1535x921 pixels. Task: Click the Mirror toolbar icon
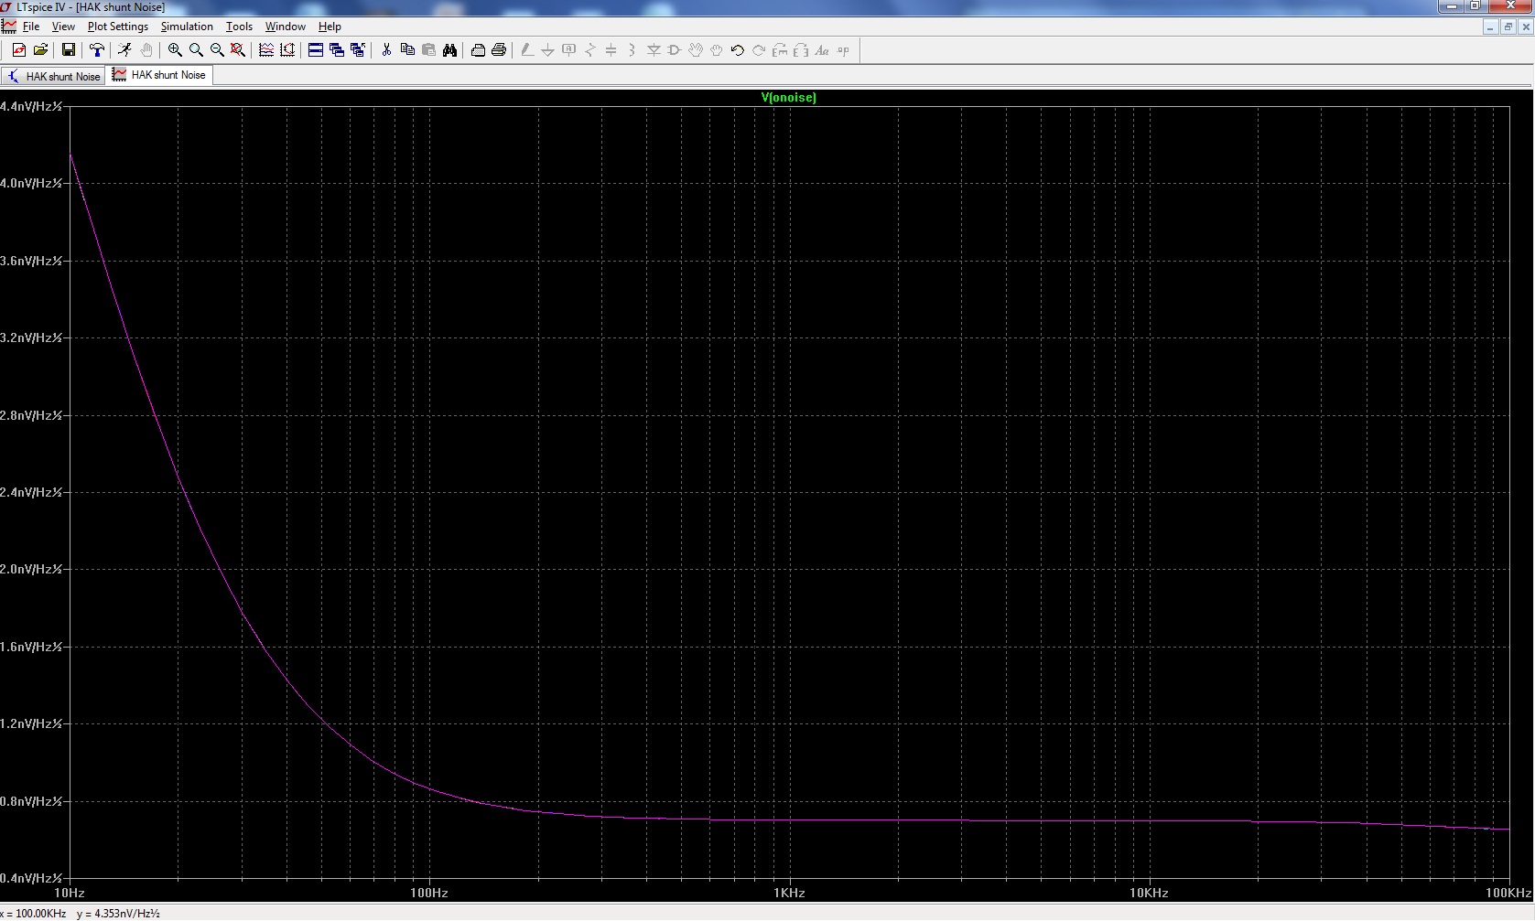click(x=801, y=50)
